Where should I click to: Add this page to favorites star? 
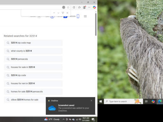[68, 7]
